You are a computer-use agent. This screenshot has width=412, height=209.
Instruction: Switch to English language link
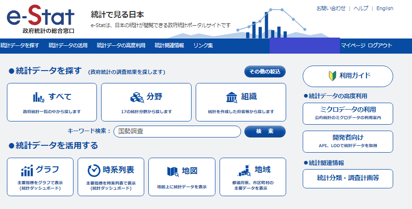tap(384, 8)
